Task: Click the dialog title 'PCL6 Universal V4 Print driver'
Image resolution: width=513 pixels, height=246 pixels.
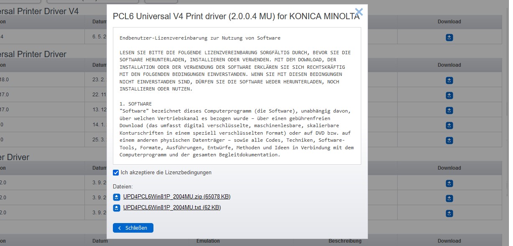Action: (236, 16)
